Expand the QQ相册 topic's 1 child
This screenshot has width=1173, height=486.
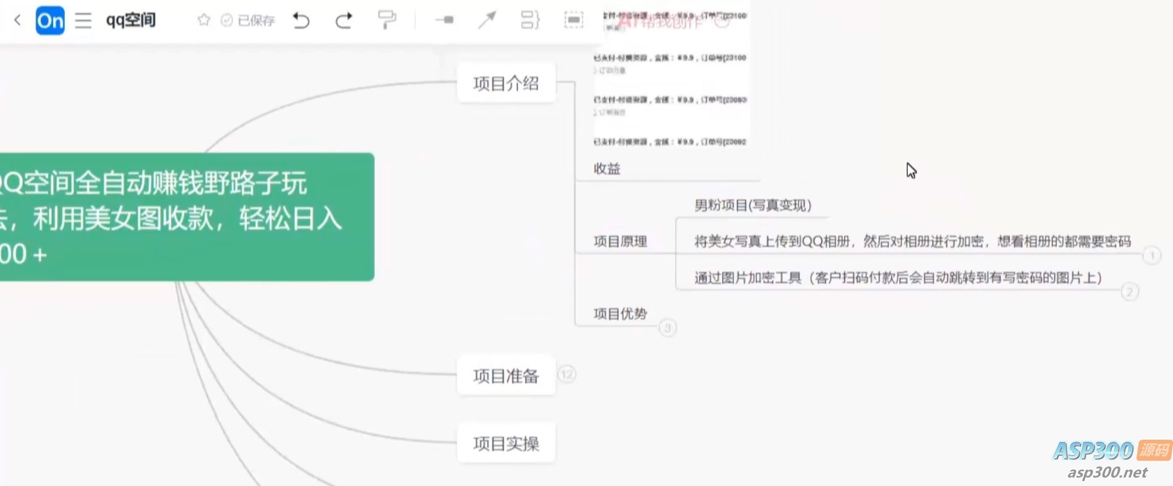1152,255
